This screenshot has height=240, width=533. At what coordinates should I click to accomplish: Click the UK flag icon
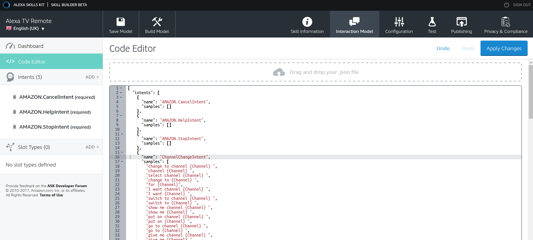[9, 28]
